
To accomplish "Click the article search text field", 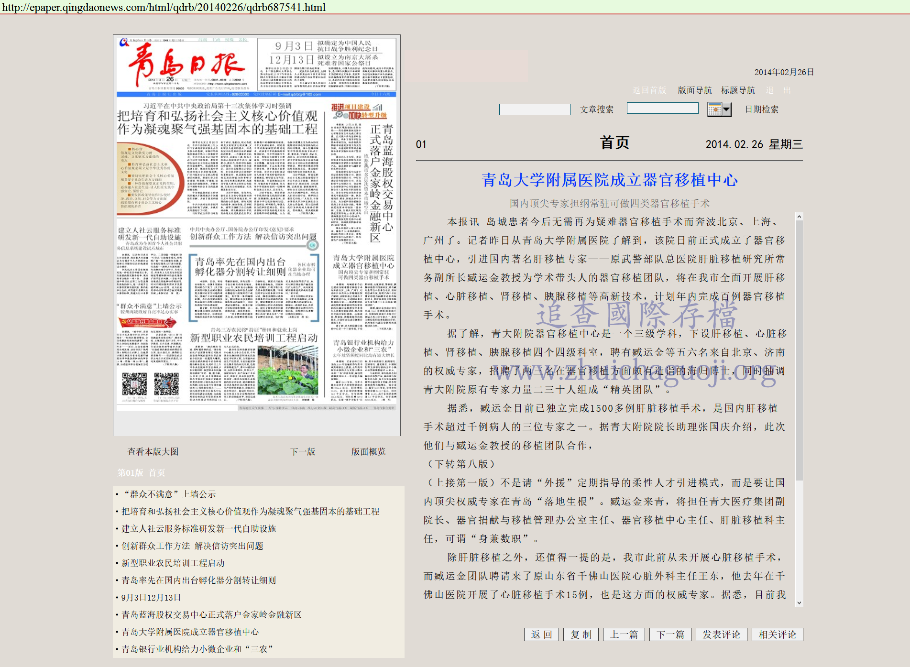I will pos(535,109).
